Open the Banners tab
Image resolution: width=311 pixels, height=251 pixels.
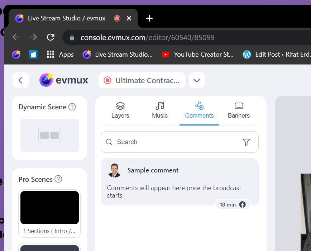[x=239, y=110]
